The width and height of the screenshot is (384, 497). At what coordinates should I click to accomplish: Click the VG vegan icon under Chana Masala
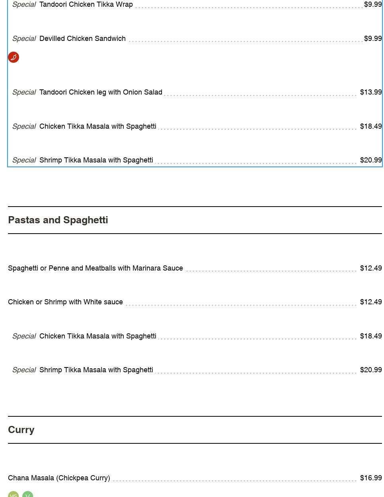tap(14, 495)
